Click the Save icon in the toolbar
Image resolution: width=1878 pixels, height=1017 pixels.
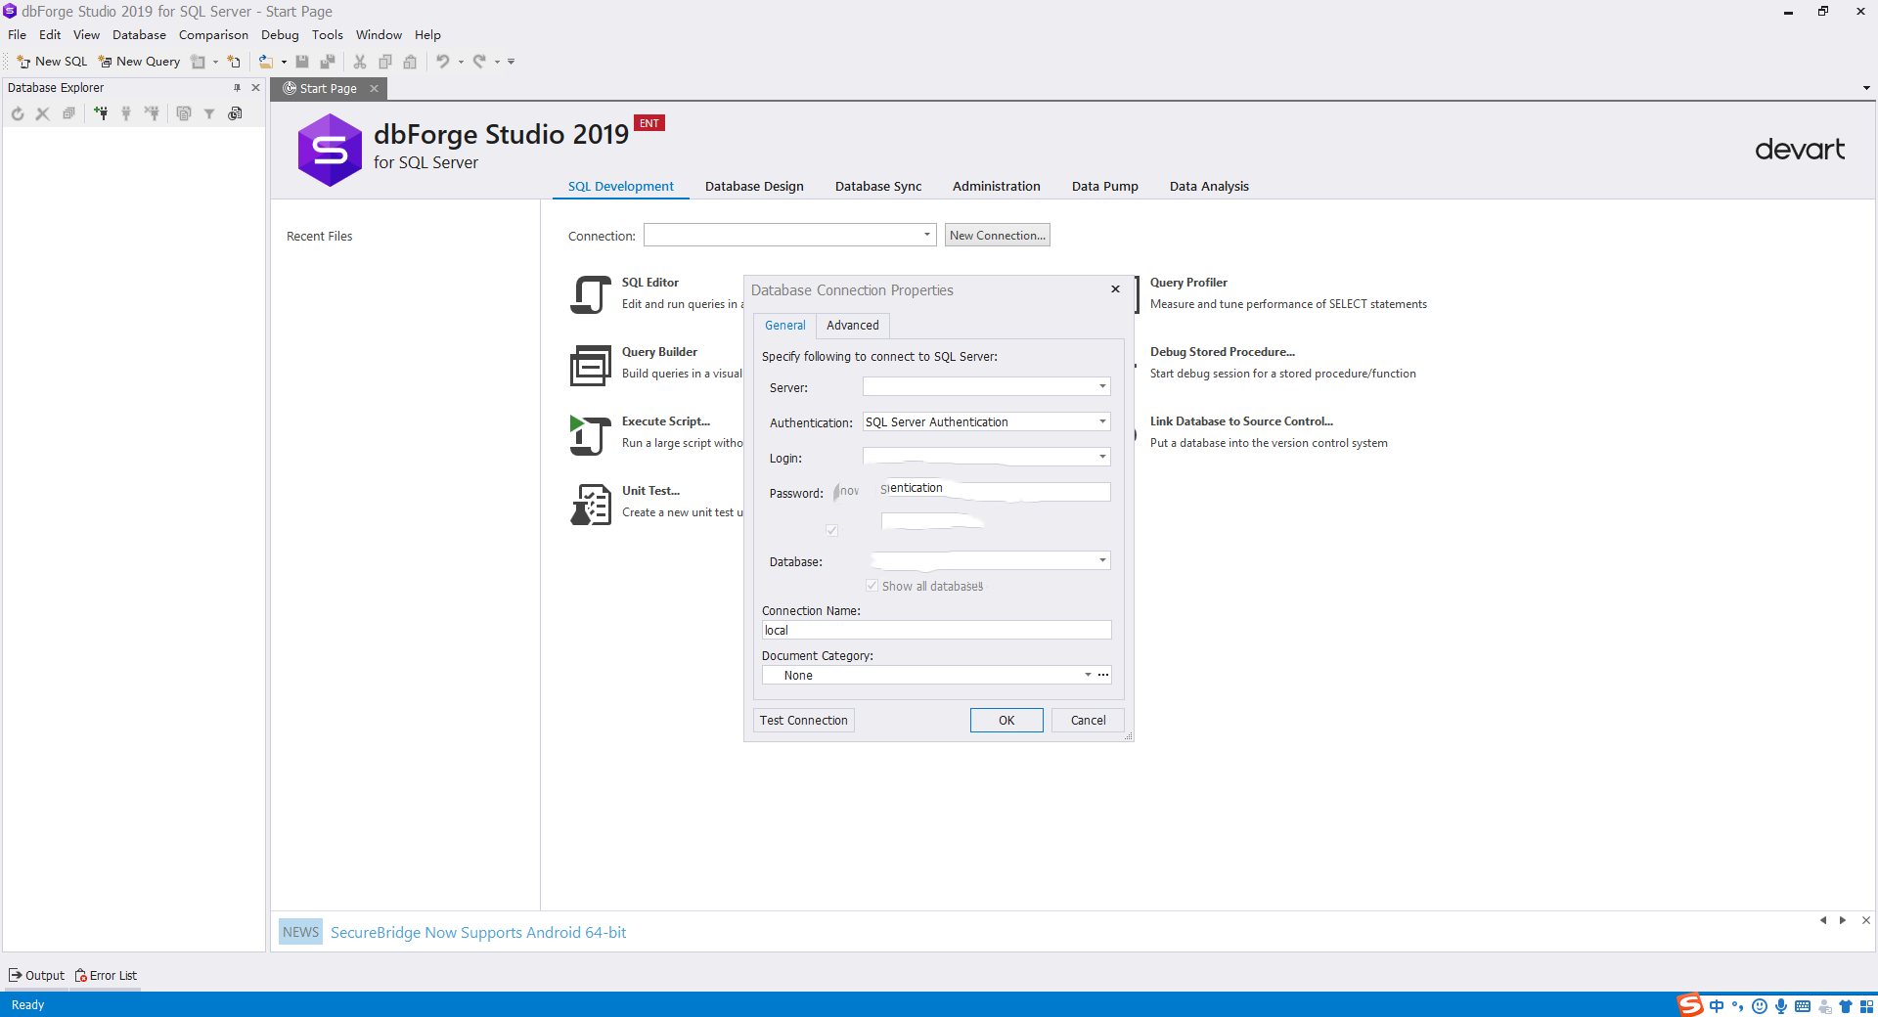302,62
